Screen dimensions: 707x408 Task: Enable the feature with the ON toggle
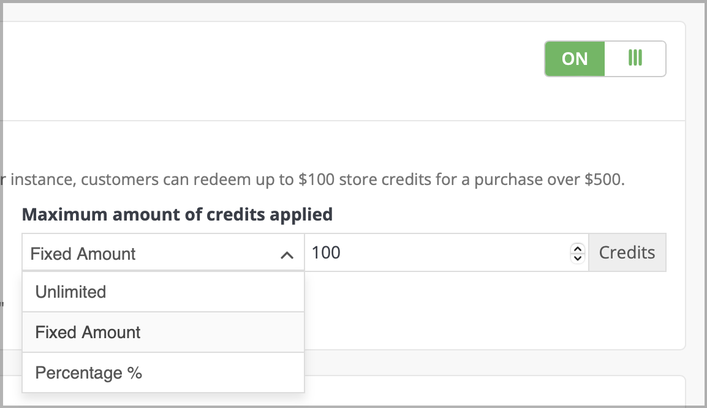[x=574, y=58]
